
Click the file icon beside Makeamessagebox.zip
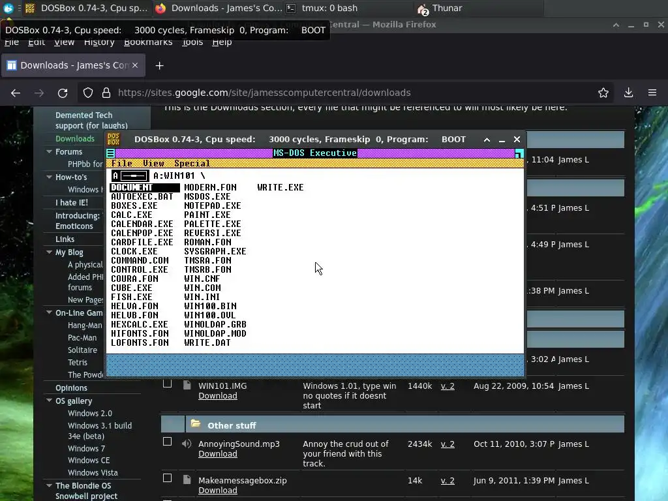pyautogui.click(x=187, y=479)
